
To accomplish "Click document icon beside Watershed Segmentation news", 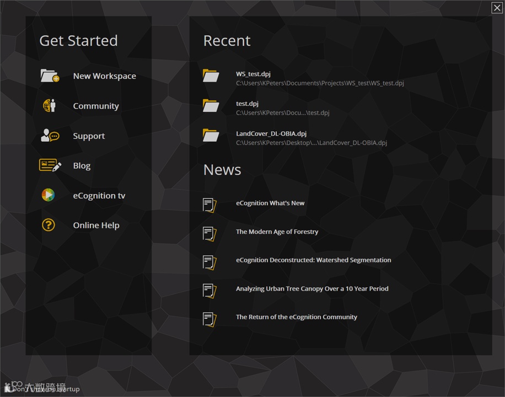I will pos(209,262).
